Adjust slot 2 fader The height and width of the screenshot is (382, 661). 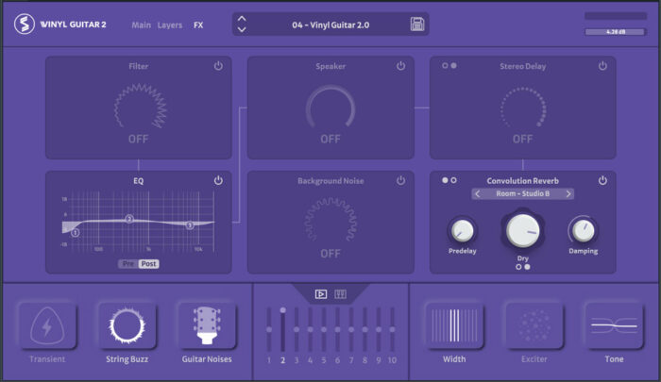282,329
